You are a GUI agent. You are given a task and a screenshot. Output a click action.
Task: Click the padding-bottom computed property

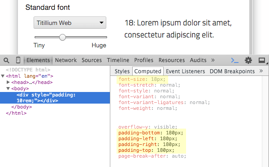click(151, 133)
